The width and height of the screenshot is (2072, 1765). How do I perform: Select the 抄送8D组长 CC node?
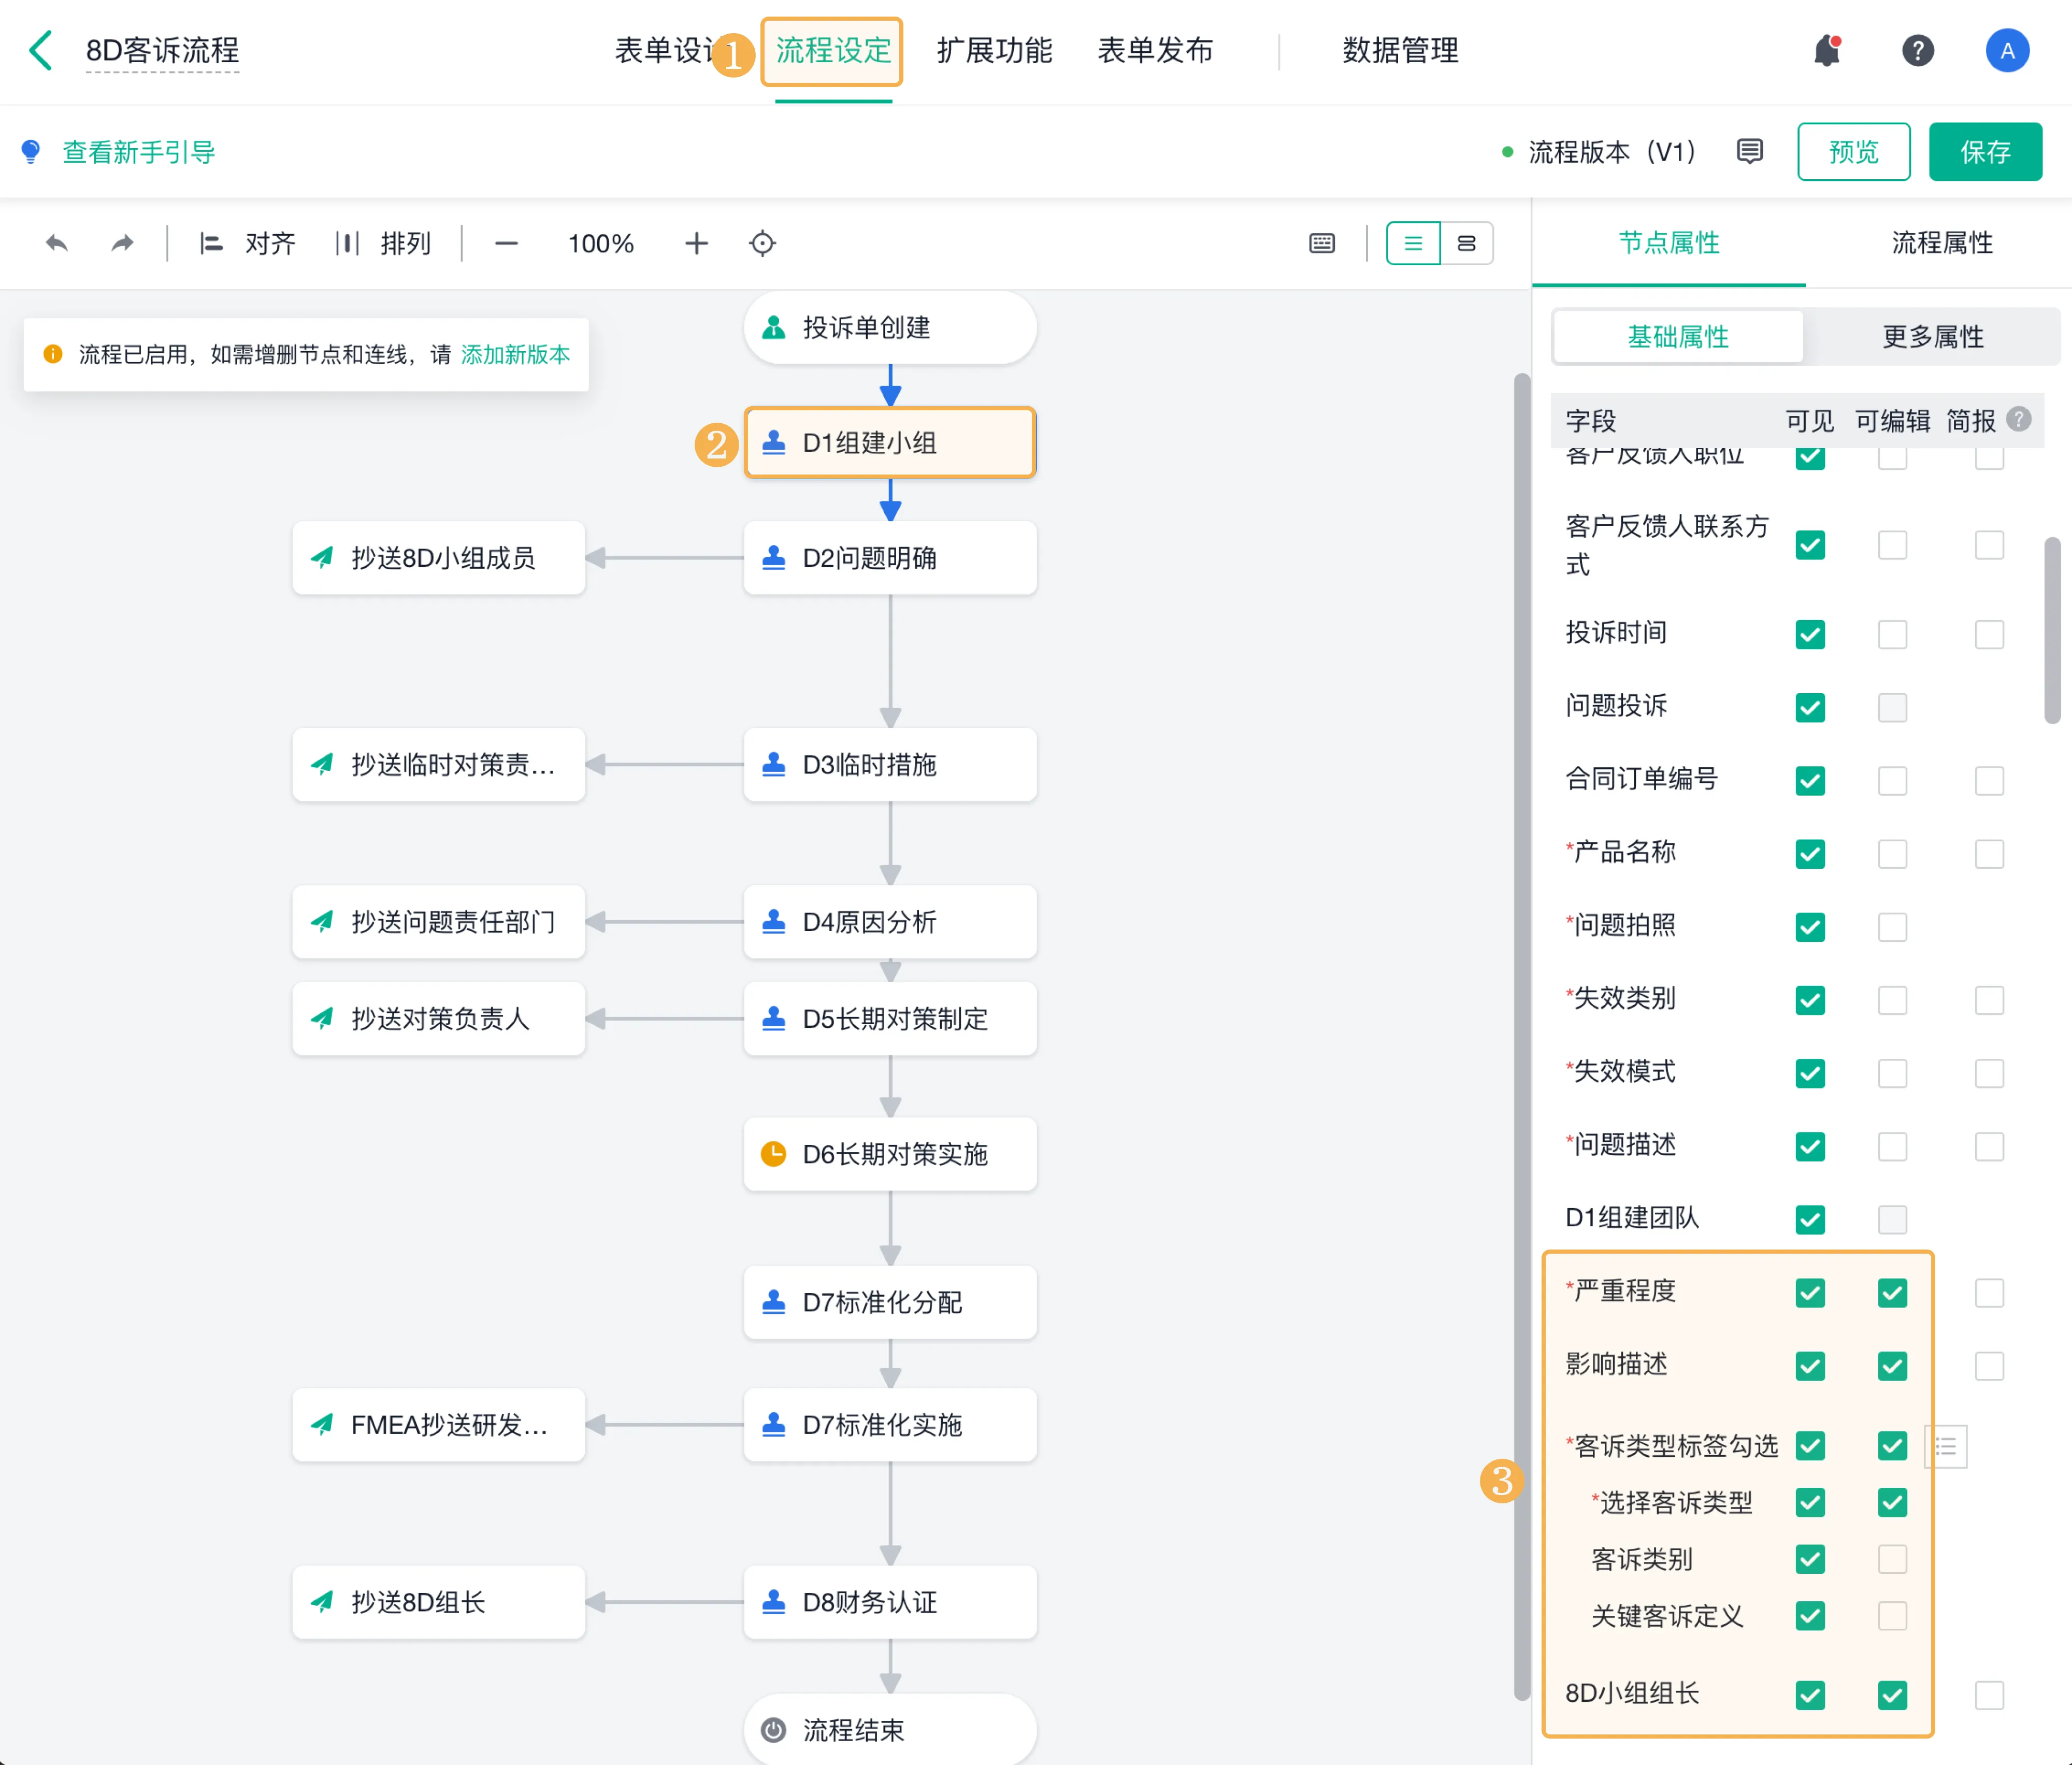tap(438, 1601)
